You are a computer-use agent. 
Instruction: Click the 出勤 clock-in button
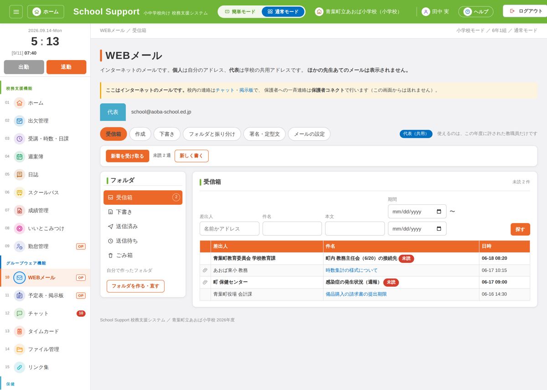pos(24,67)
